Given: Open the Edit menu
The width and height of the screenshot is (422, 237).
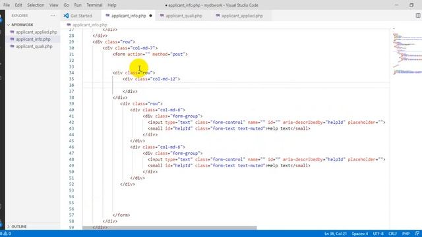Looking at the screenshot, I should [18, 5].
